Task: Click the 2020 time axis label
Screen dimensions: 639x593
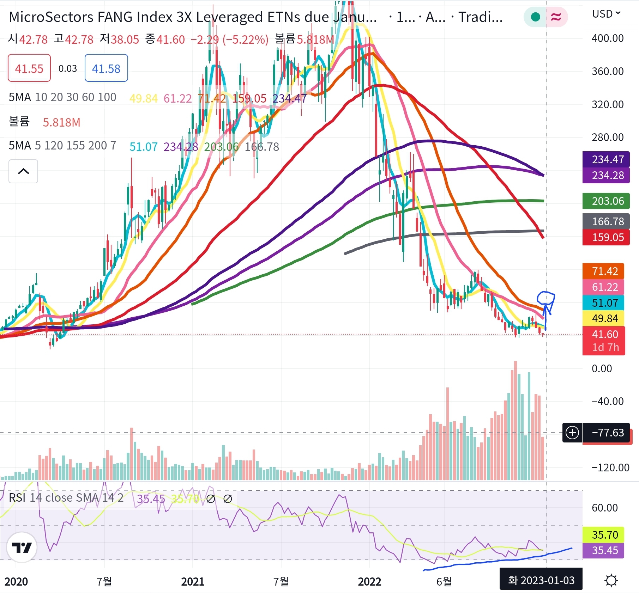Action: pyautogui.click(x=16, y=581)
